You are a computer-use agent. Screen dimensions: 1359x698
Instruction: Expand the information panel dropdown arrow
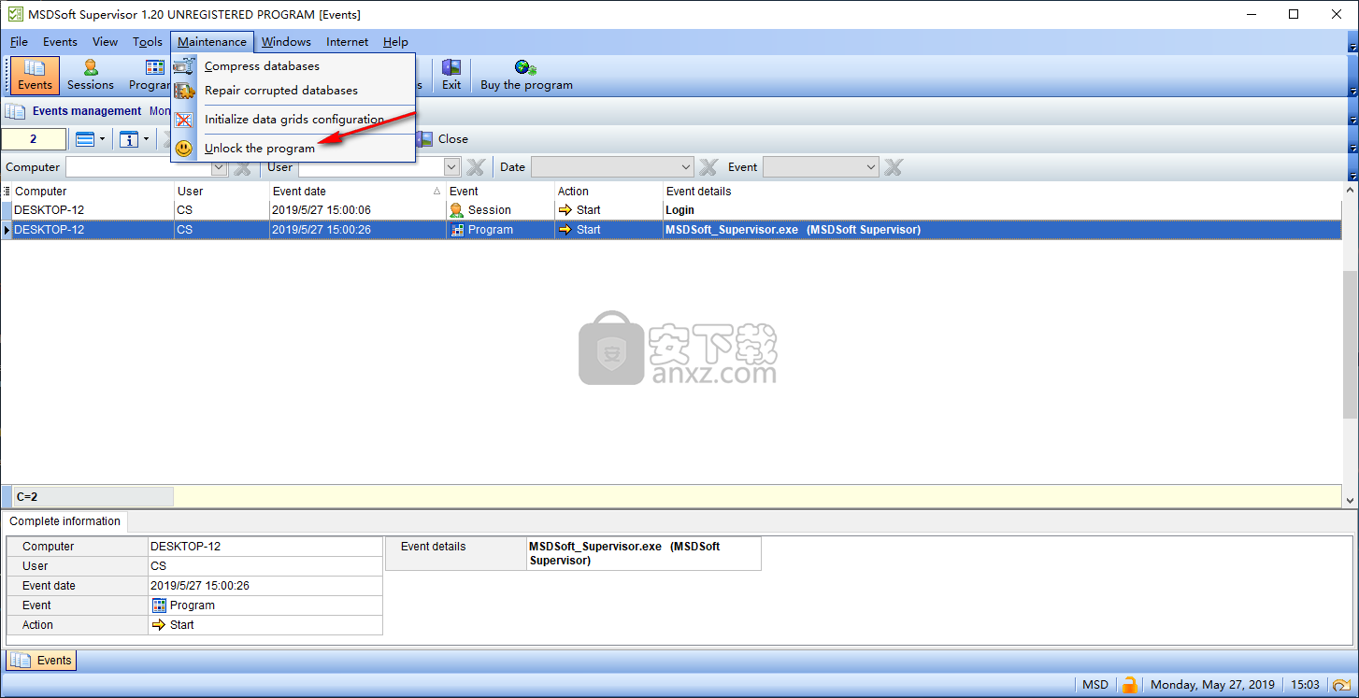coord(146,139)
